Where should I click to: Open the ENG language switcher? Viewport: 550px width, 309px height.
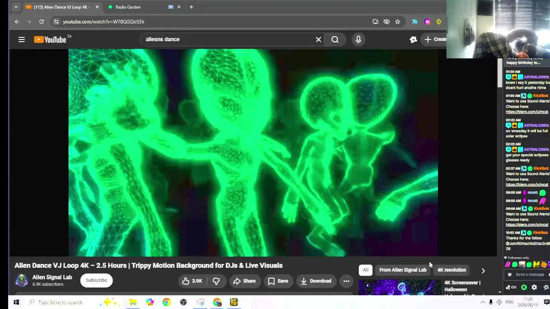pos(509,302)
